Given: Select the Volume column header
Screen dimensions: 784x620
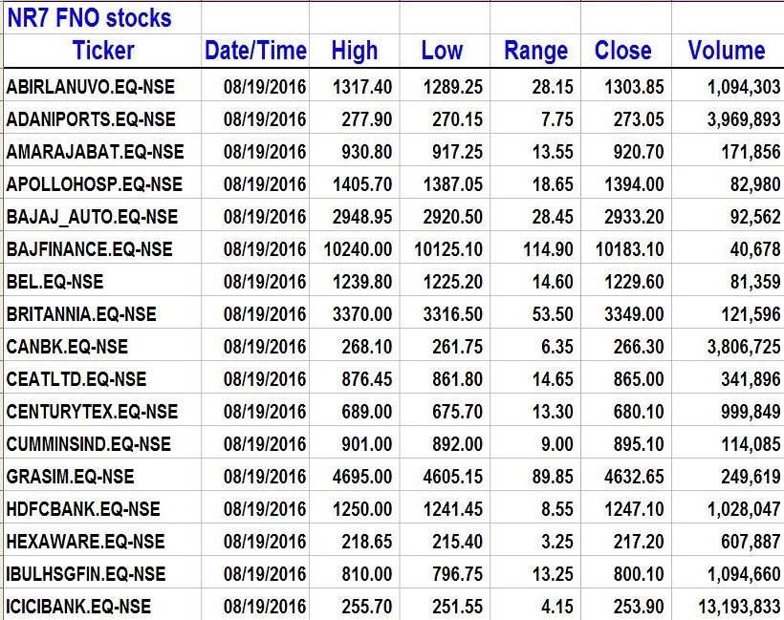Looking at the screenshot, I should coord(726,51).
